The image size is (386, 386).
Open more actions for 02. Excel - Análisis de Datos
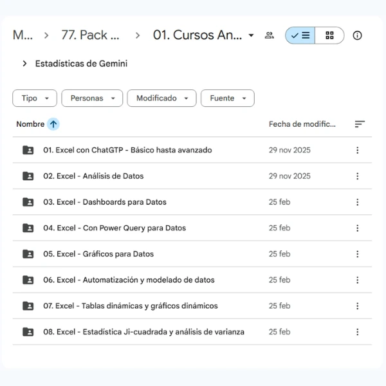coord(358,176)
